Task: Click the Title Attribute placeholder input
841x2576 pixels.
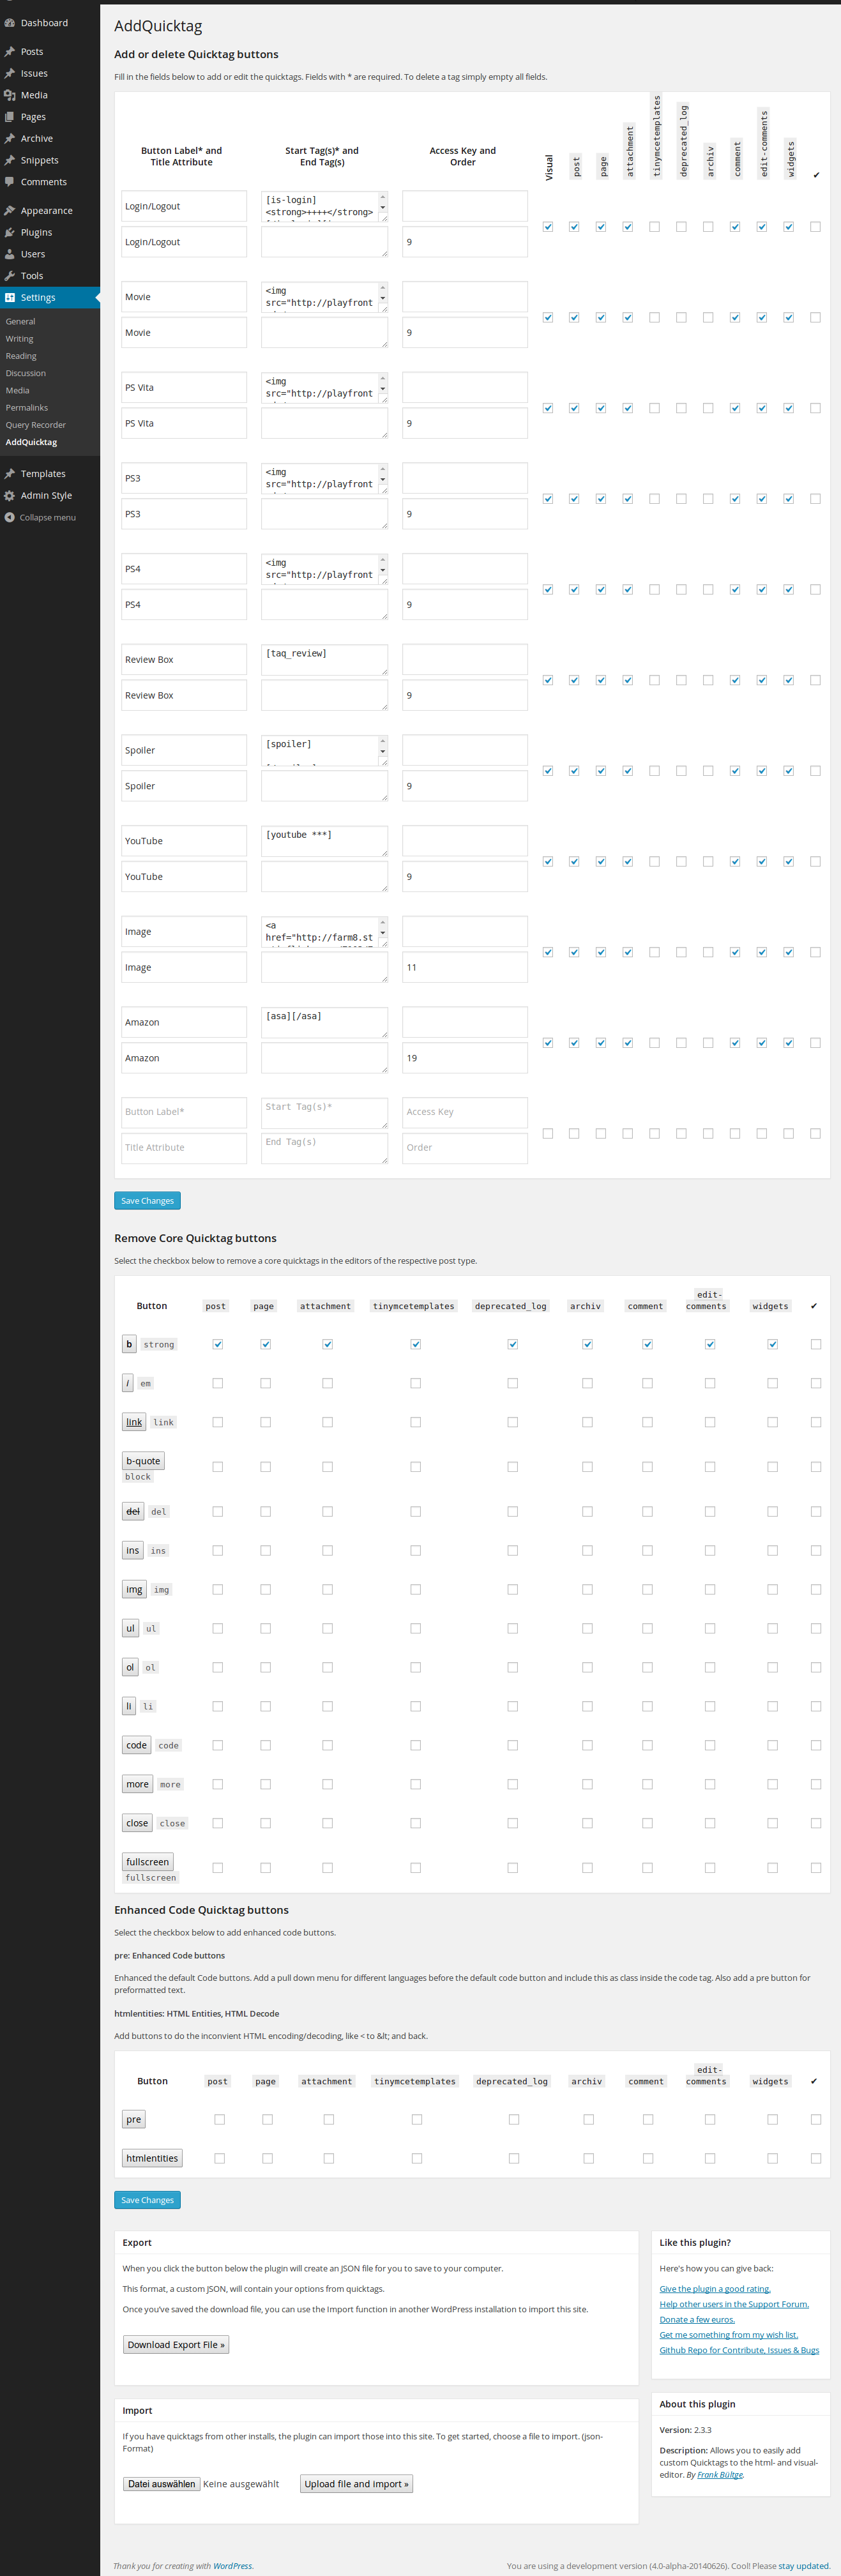Action: pyautogui.click(x=184, y=1148)
